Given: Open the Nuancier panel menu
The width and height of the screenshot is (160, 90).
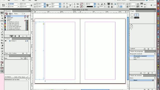Looking at the screenshot, I should [x=29, y=11].
